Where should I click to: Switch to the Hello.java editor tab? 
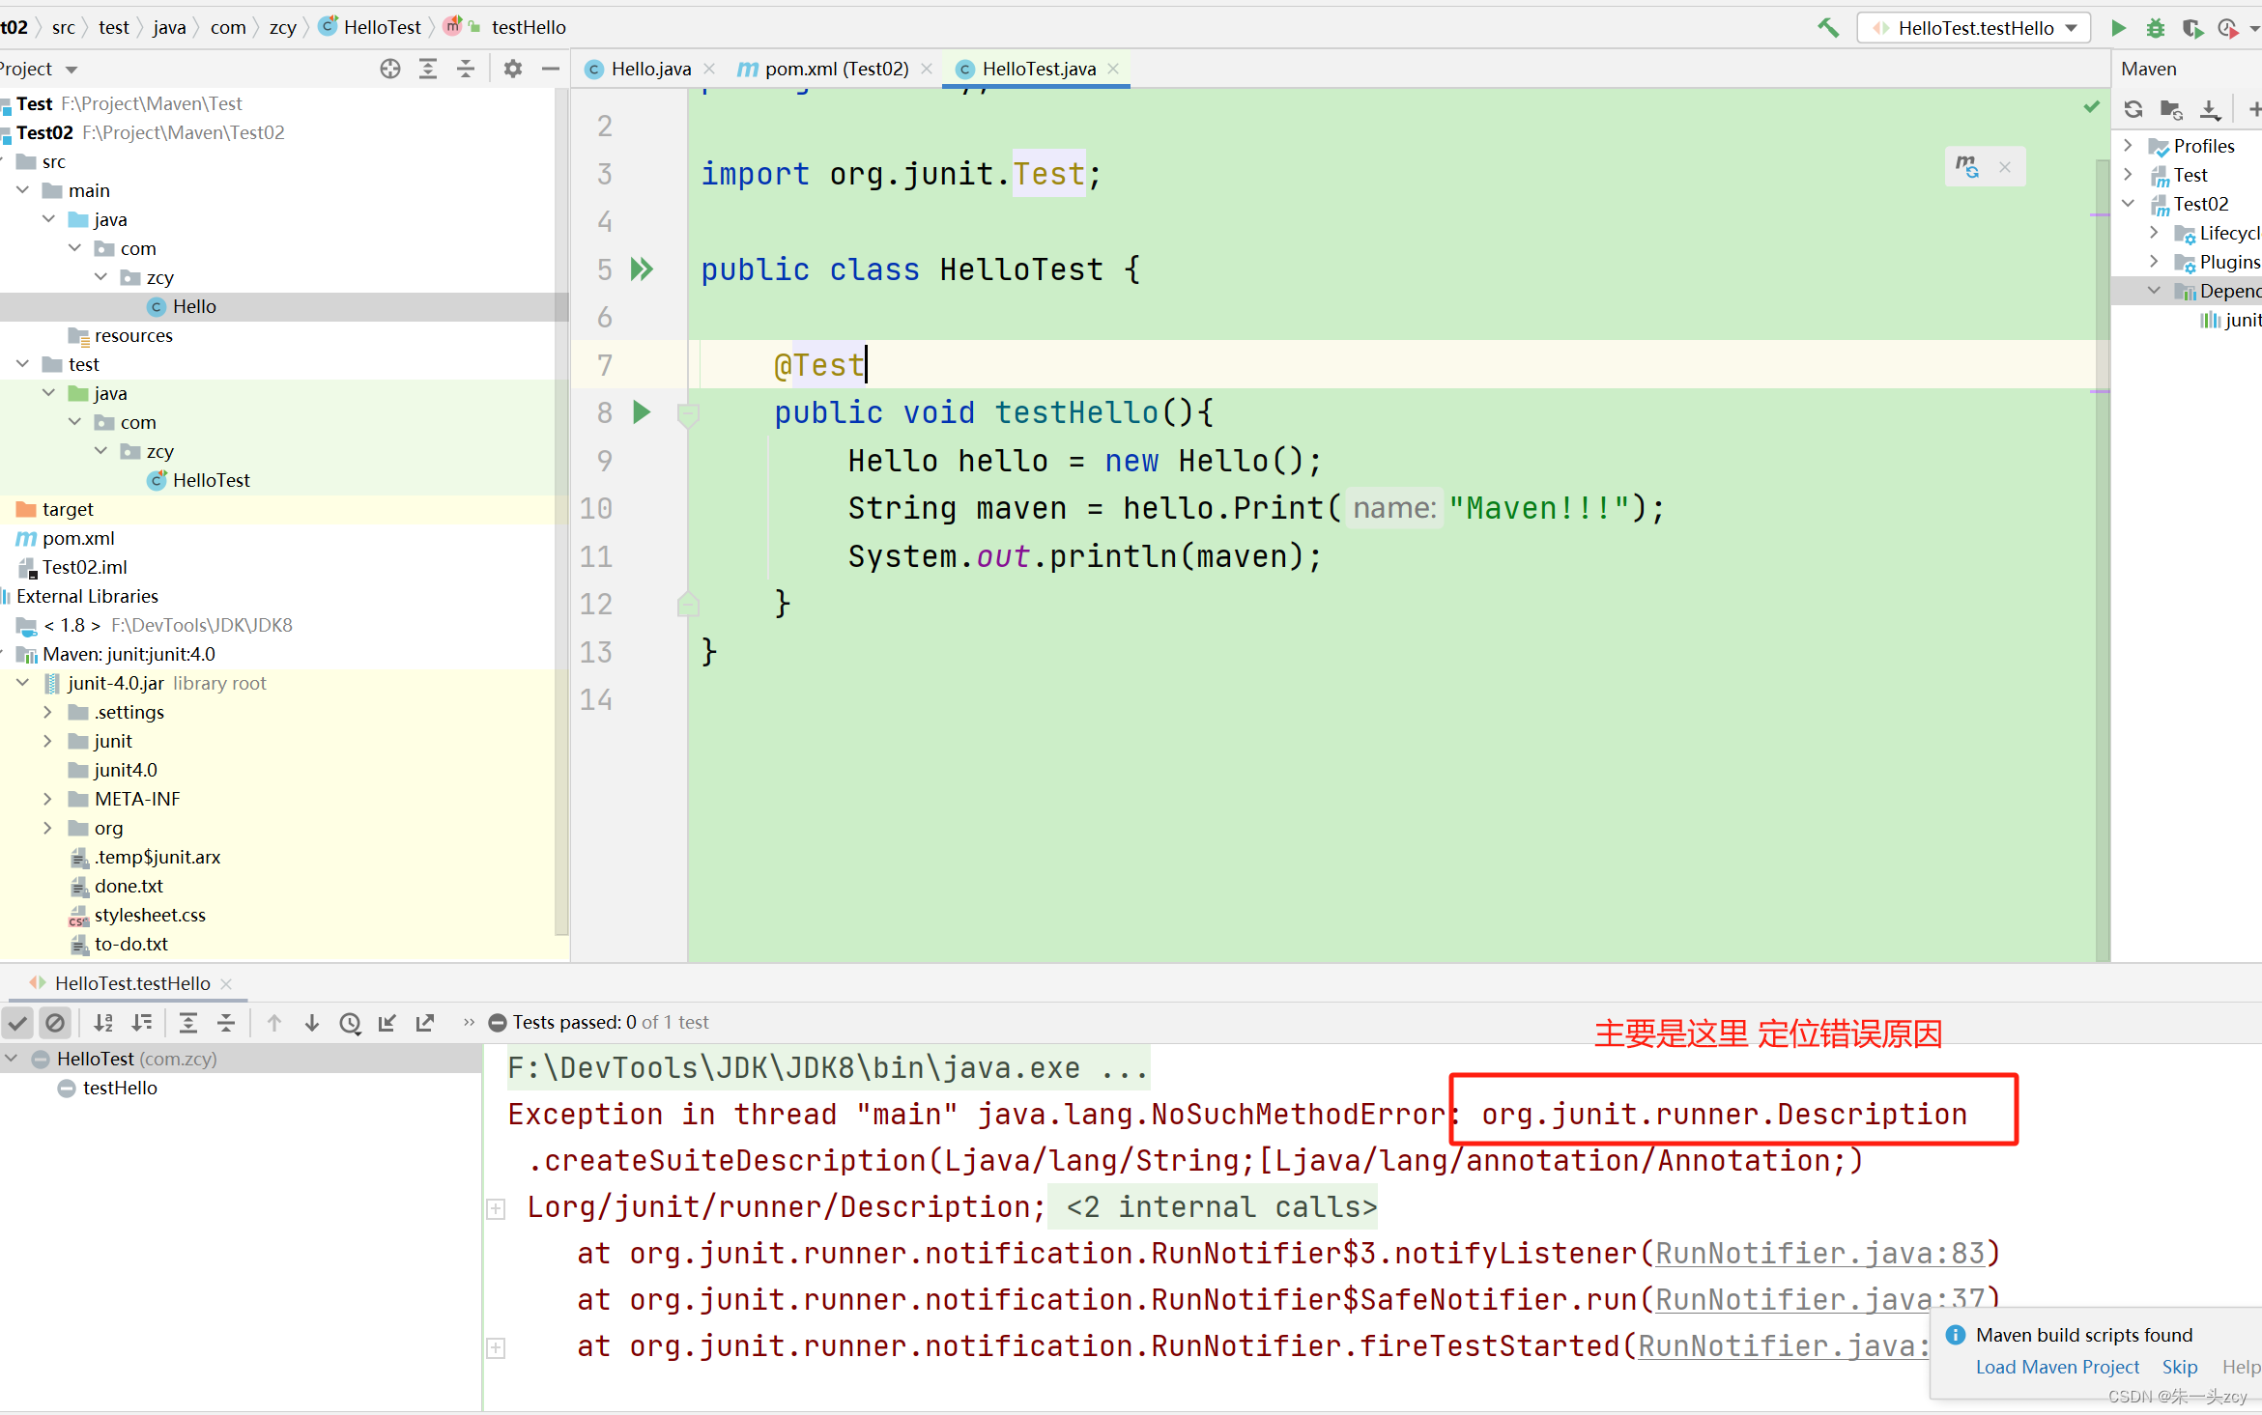click(650, 69)
